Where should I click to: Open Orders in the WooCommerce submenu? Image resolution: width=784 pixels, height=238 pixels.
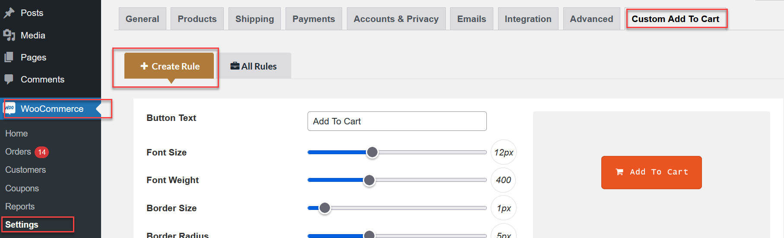coord(18,152)
